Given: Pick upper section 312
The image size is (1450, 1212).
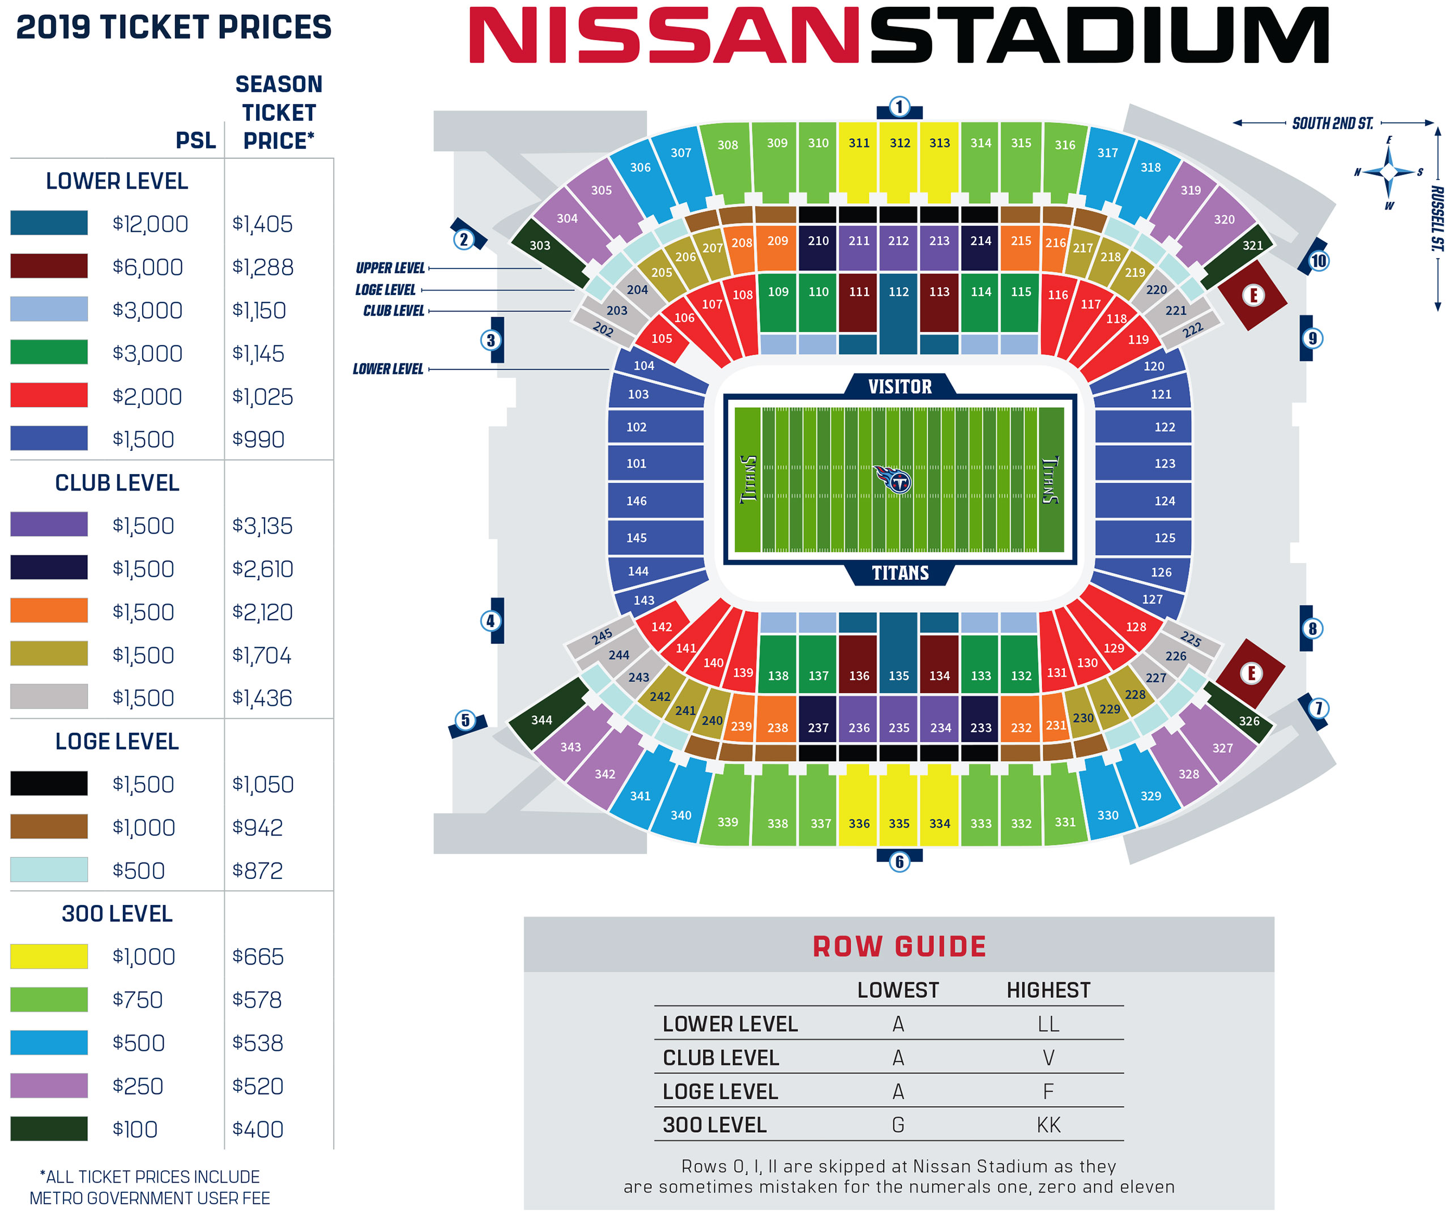Looking at the screenshot, I should click(x=899, y=159).
